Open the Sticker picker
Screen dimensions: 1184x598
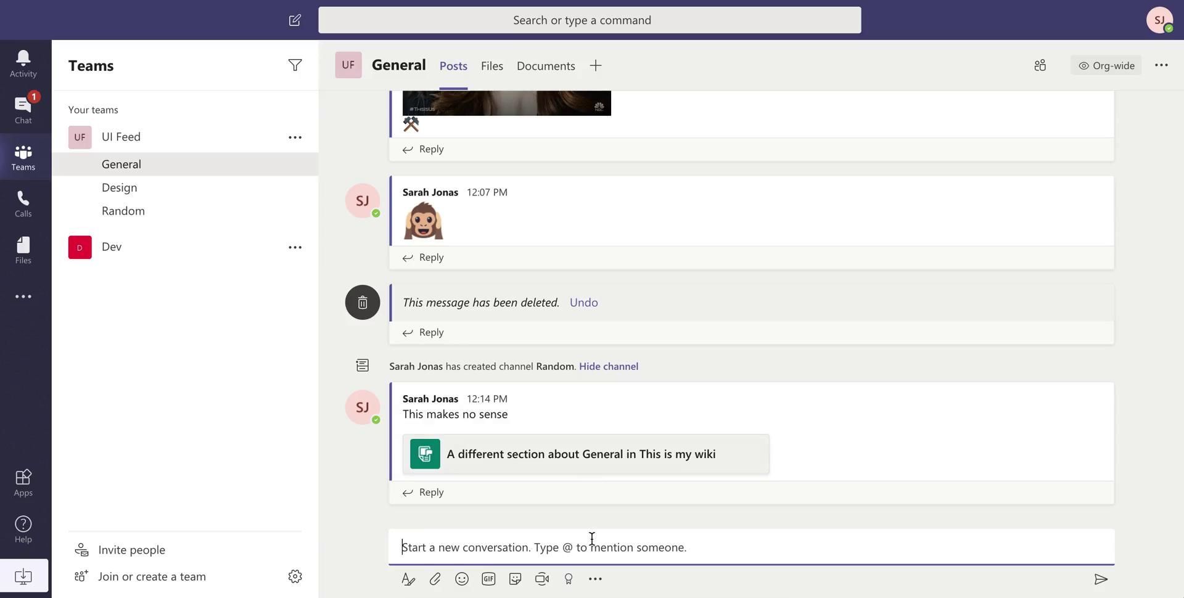(x=515, y=579)
